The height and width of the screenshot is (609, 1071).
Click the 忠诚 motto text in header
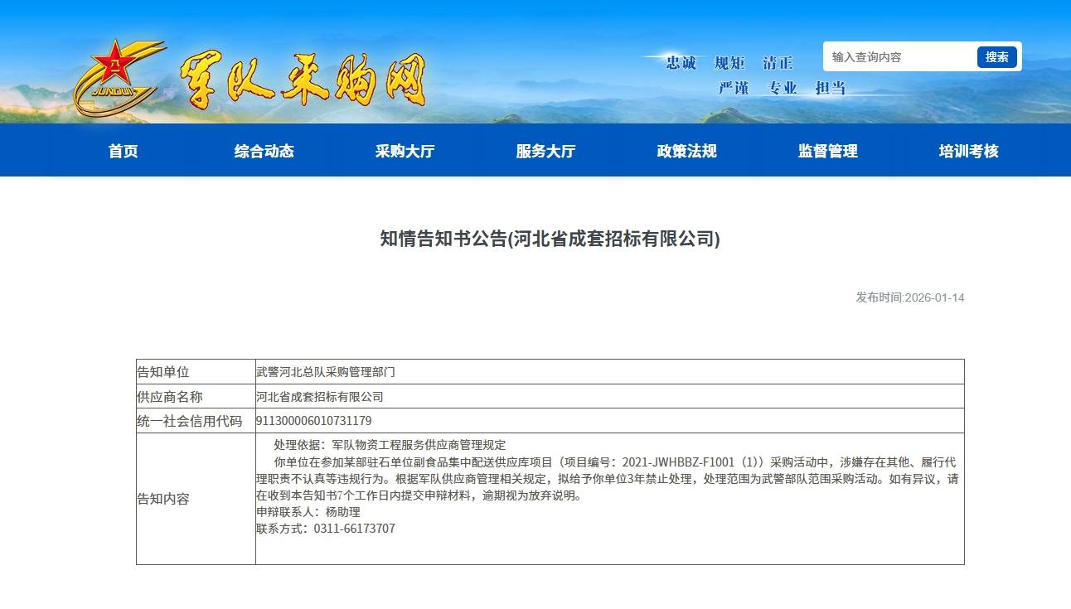(x=681, y=63)
